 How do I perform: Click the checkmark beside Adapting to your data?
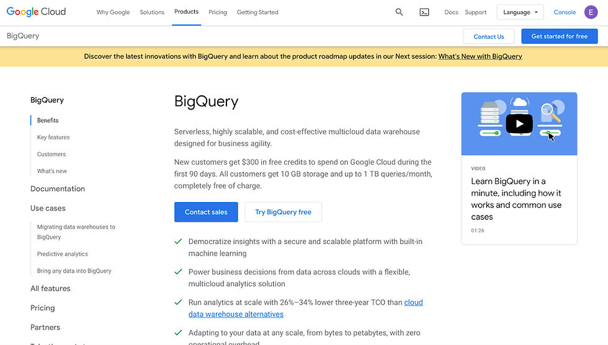[179, 333]
